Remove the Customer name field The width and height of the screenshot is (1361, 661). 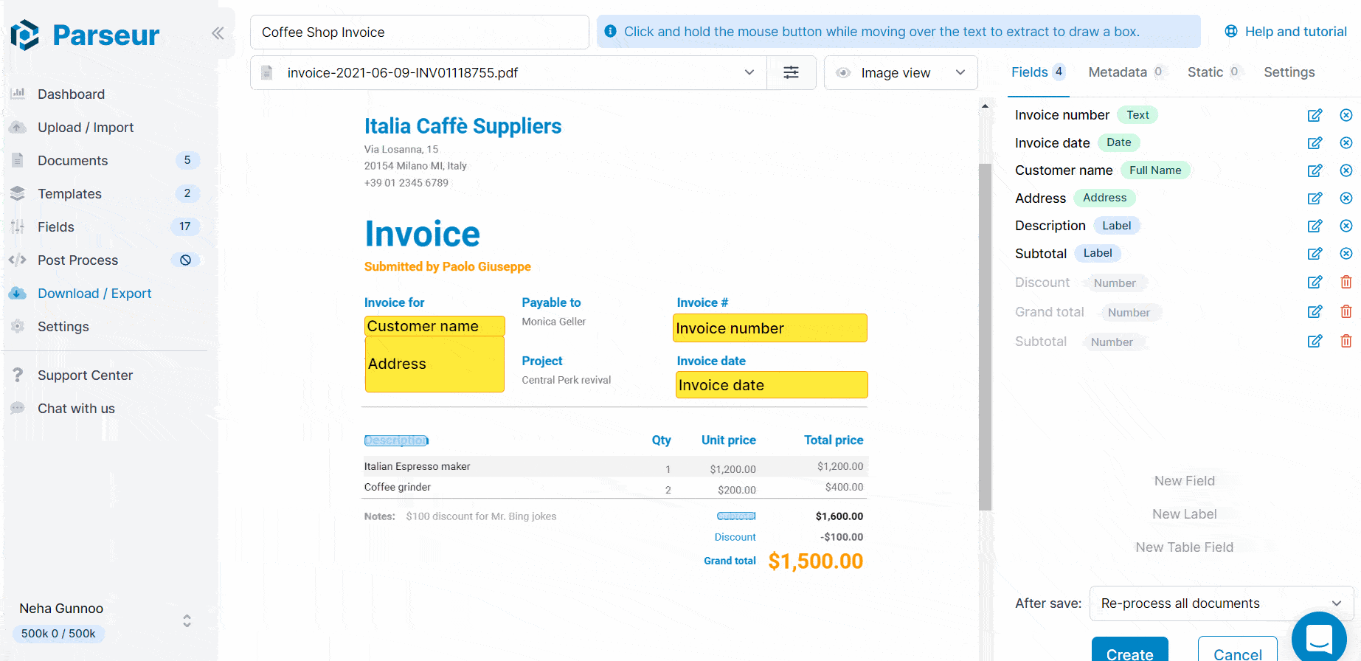click(x=1346, y=170)
